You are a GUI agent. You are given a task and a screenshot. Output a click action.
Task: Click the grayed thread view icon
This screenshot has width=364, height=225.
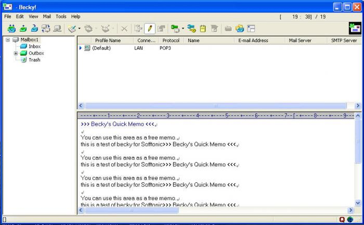[x=138, y=28]
